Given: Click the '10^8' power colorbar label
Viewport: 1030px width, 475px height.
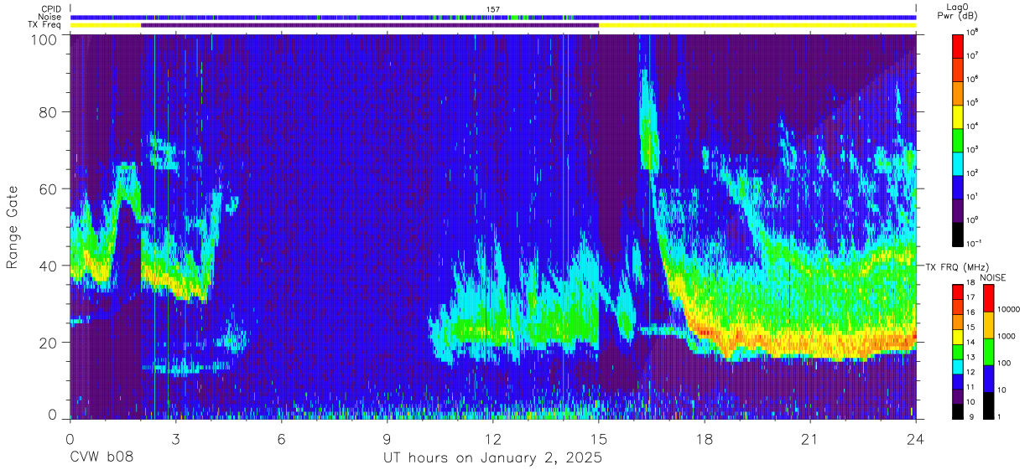Looking at the screenshot, I should 973,32.
